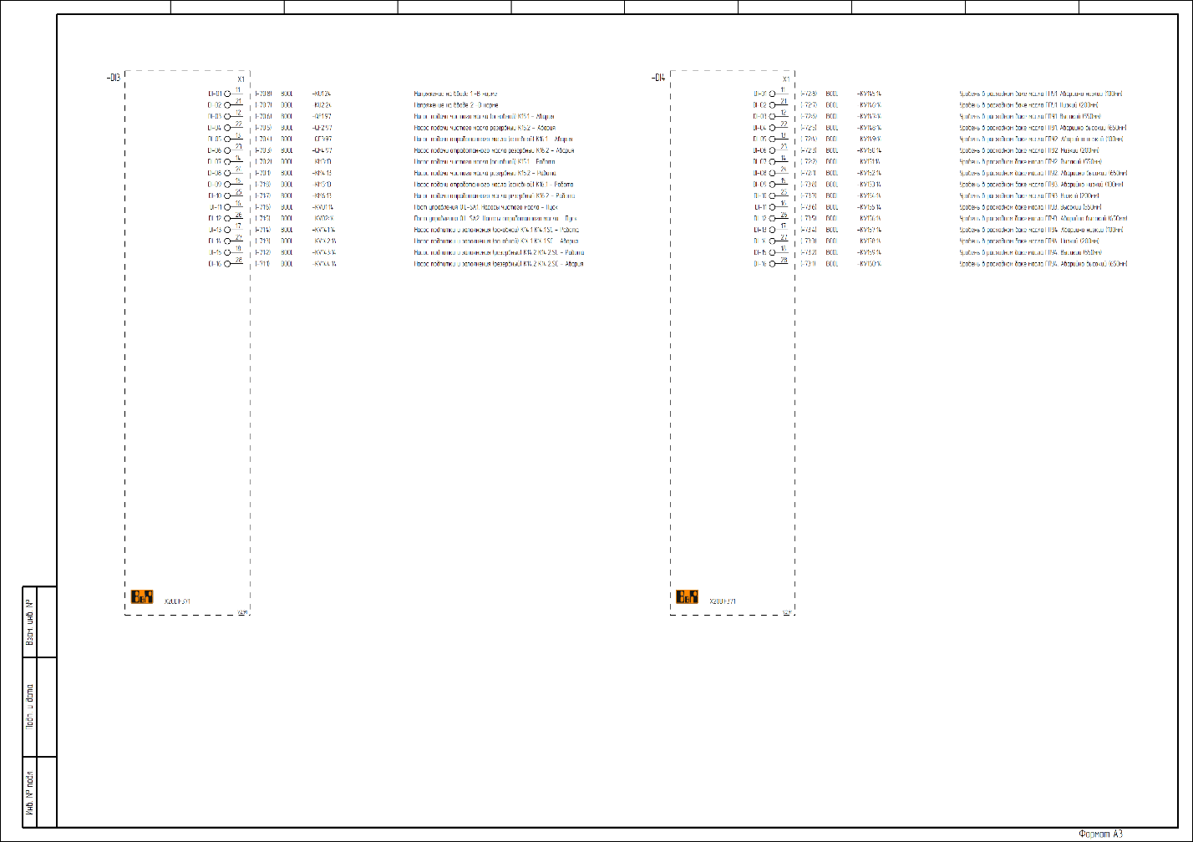
Task: Click the DI-08 pin circle in module -DI3
Action: pos(227,173)
